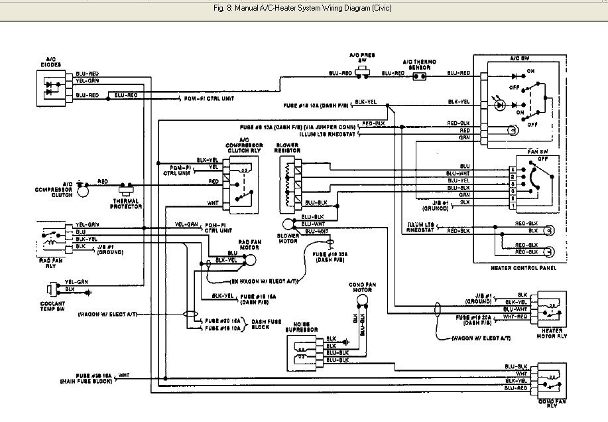Click the LED indicator symbol in A/C SW
The height and width of the screenshot is (422, 608).
500,104
